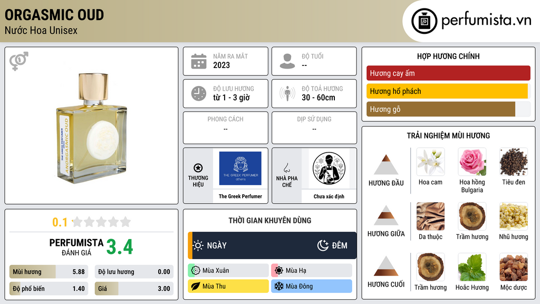This screenshot has width=540, height=304.
Task: Click the Mùa Thu season label
Action: coord(214,286)
